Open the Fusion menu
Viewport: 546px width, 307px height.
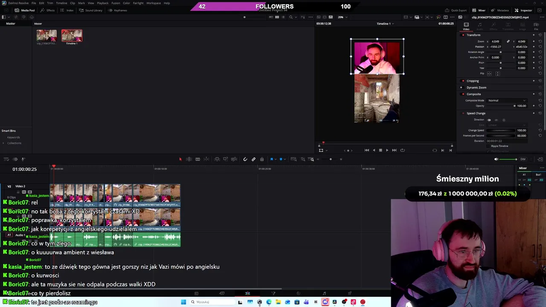point(116,3)
